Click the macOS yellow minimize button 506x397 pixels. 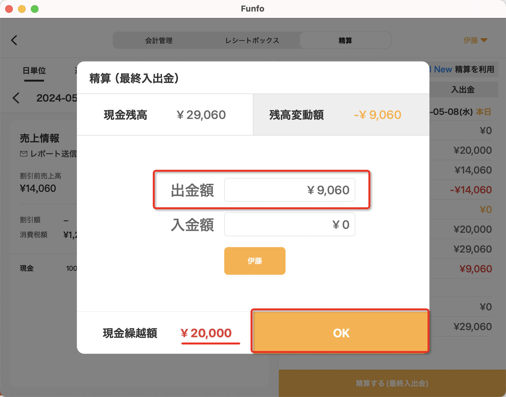click(22, 9)
